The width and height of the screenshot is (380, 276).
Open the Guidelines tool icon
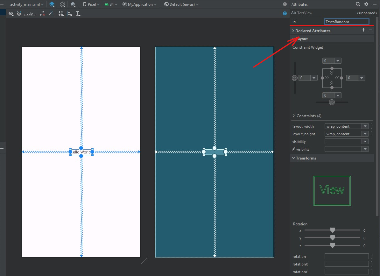click(x=78, y=14)
